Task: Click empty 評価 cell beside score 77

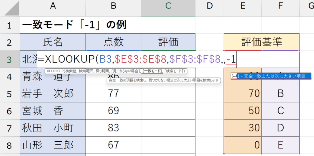Action: click(x=168, y=93)
